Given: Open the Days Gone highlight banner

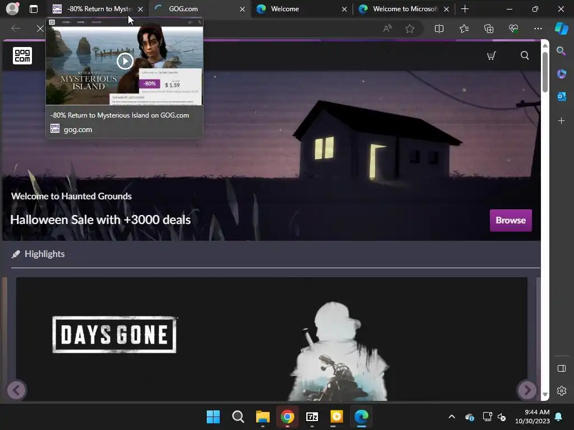Looking at the screenshot, I should 272,339.
